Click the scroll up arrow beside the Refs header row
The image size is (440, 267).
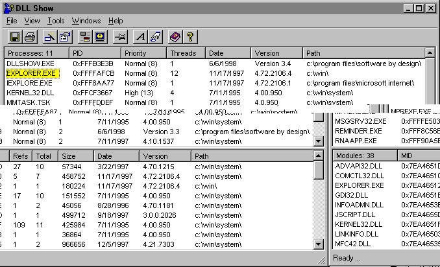pos(318,156)
